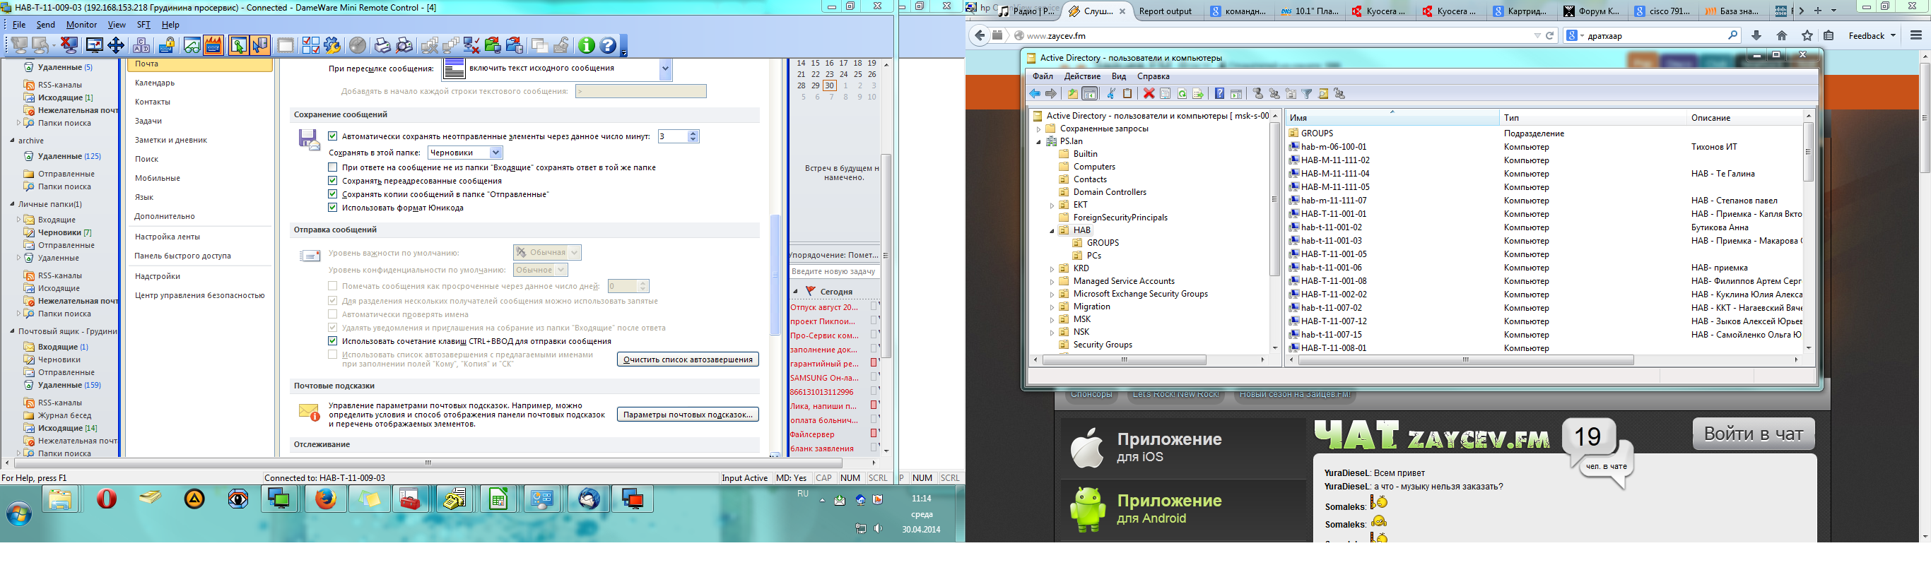Click the red X delete icon in Active Directory
The width and height of the screenshot is (1931, 565).
pos(1149,94)
